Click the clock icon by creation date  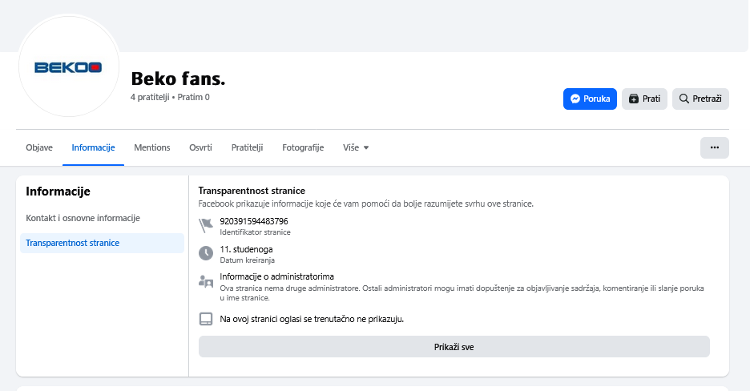(x=206, y=254)
